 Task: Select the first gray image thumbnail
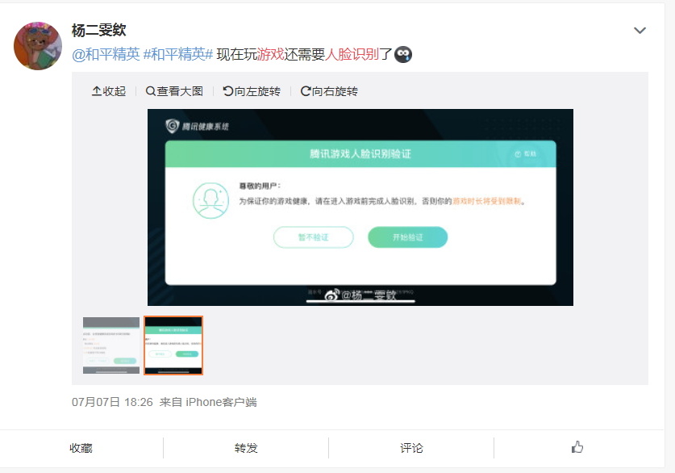(x=111, y=345)
